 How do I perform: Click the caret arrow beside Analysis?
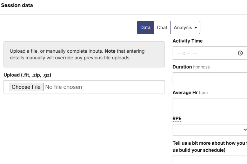(196, 28)
